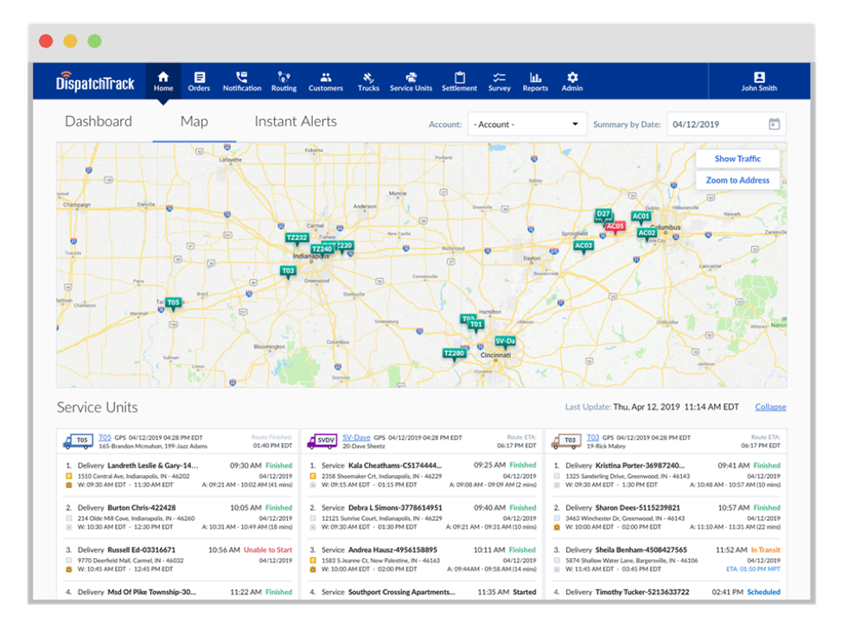Open the Account dropdown
The image size is (842, 635).
pyautogui.click(x=527, y=124)
